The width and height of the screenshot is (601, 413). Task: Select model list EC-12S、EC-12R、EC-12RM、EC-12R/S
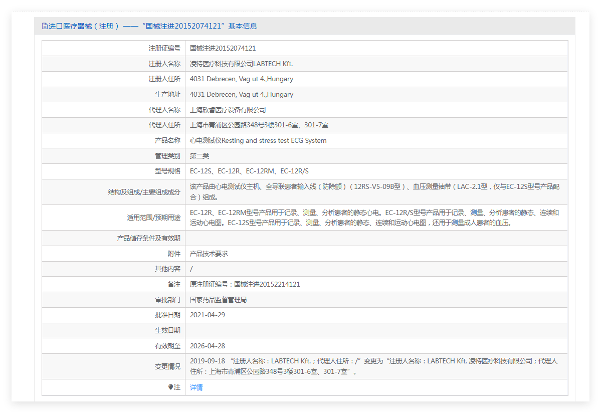click(249, 171)
